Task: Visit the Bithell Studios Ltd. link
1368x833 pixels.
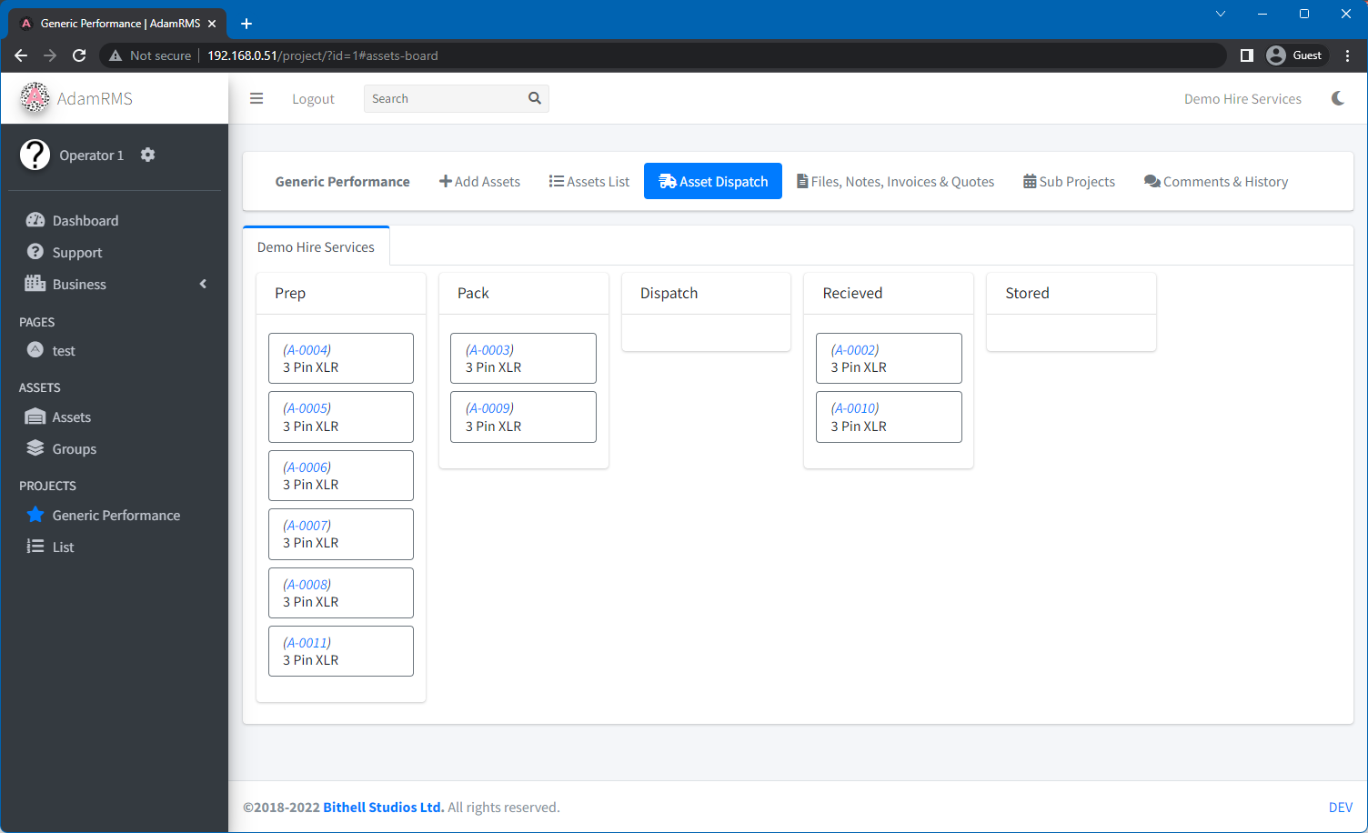Action: (x=383, y=807)
